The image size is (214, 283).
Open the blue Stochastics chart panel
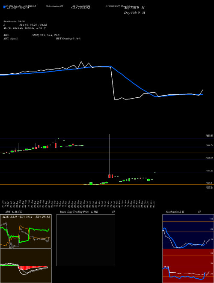pos(188,232)
